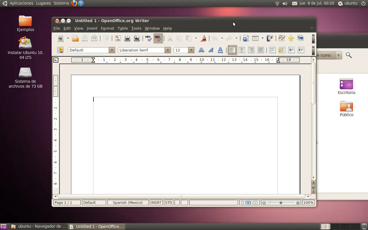Expand the font size 12 dropdown

click(191, 50)
